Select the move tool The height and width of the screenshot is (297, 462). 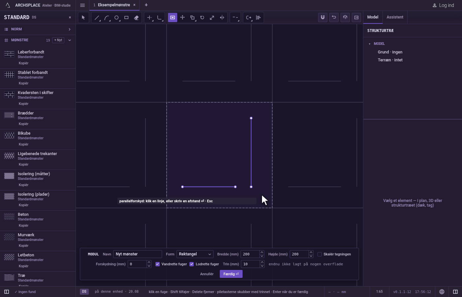[182, 17]
